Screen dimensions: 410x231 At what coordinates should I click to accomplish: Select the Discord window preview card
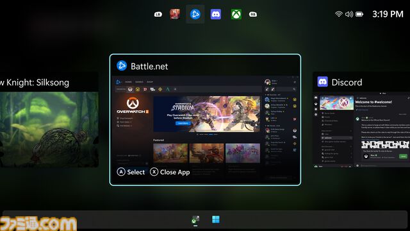pos(361,120)
